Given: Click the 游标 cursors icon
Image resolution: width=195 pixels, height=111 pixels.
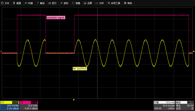Looking at the screenshot, I should point(62,3).
